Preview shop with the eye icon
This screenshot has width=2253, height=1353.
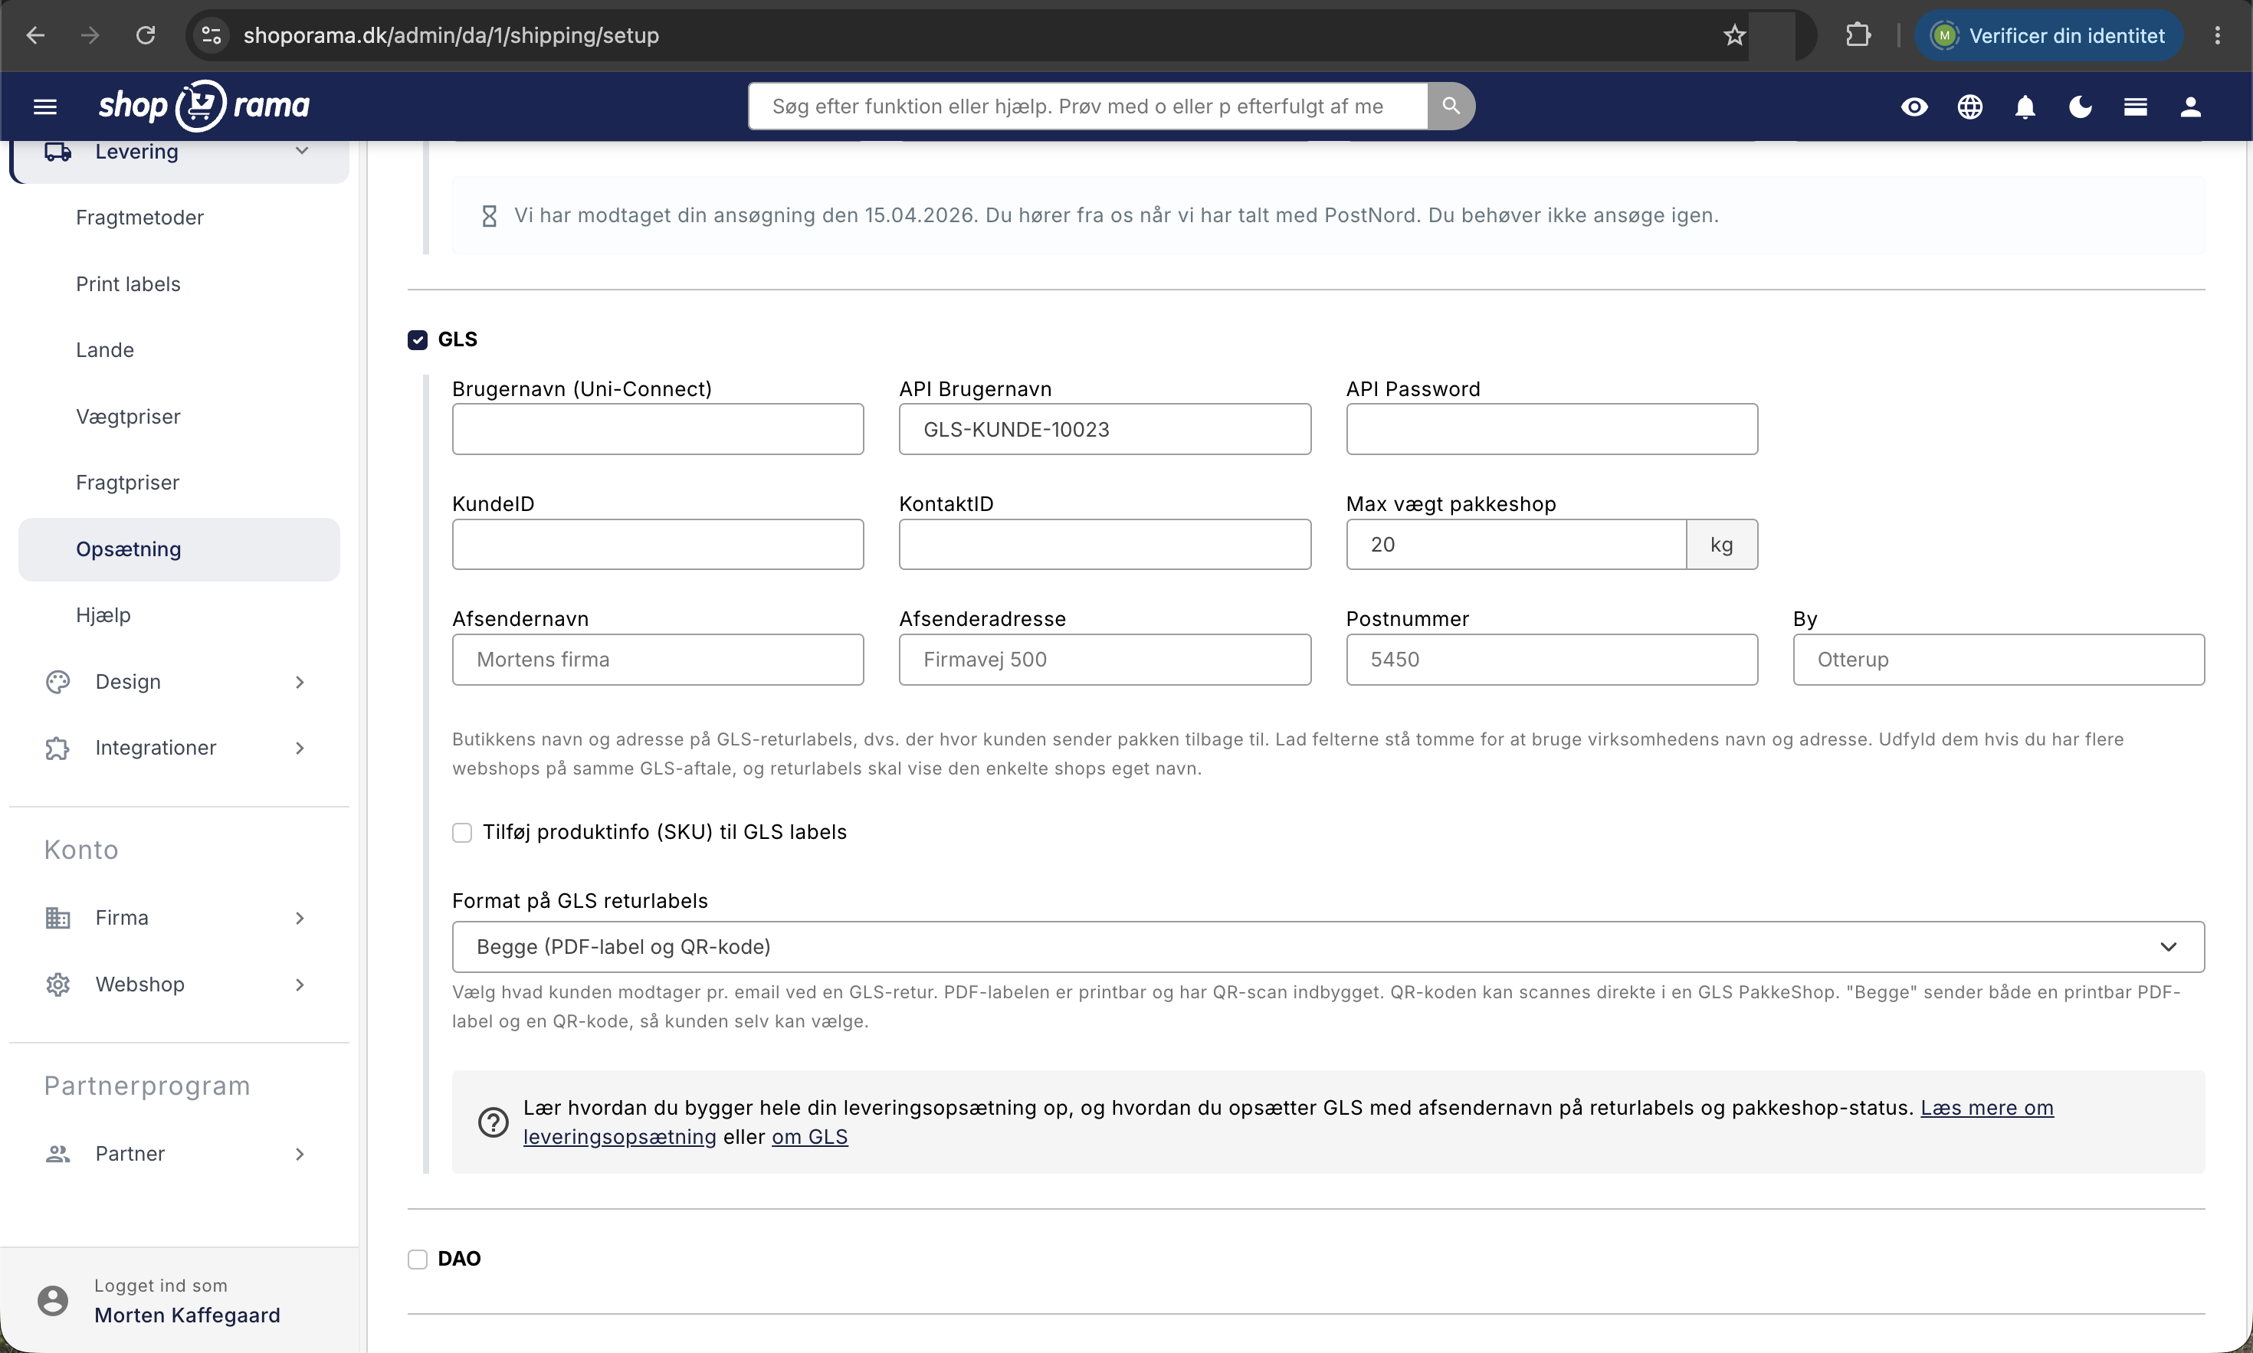pyautogui.click(x=1914, y=106)
